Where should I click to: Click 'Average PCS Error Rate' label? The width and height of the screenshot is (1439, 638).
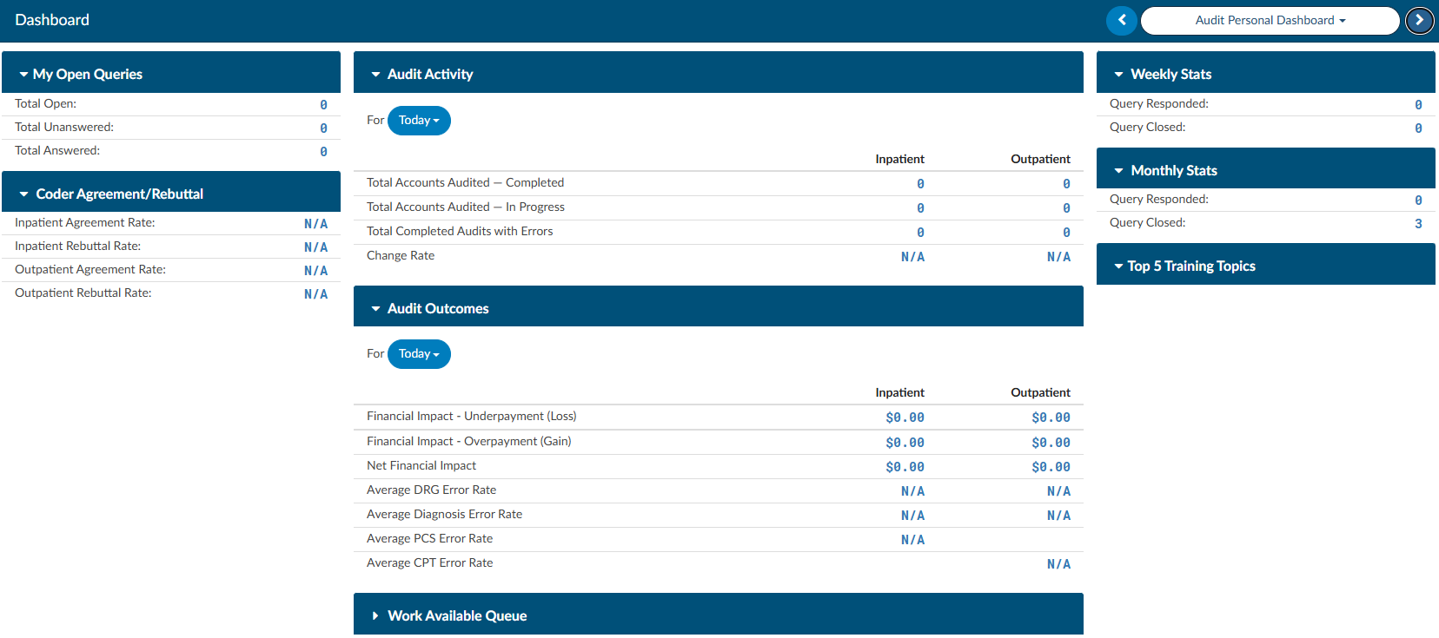429,538
